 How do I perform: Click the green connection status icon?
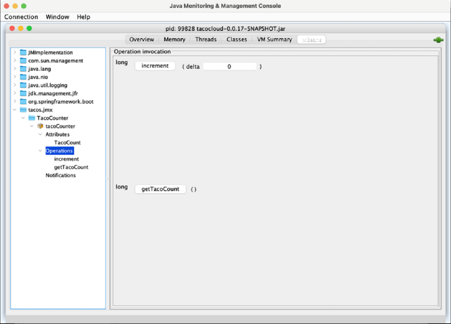click(x=438, y=40)
